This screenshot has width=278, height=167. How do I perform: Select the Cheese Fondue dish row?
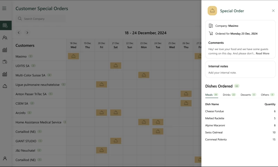tap(240, 111)
